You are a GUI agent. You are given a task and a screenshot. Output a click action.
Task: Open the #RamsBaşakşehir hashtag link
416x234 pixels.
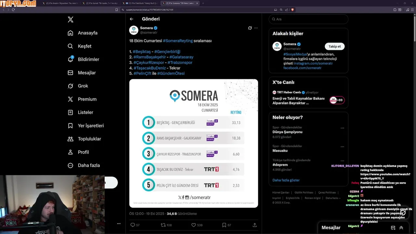[x=149, y=57]
